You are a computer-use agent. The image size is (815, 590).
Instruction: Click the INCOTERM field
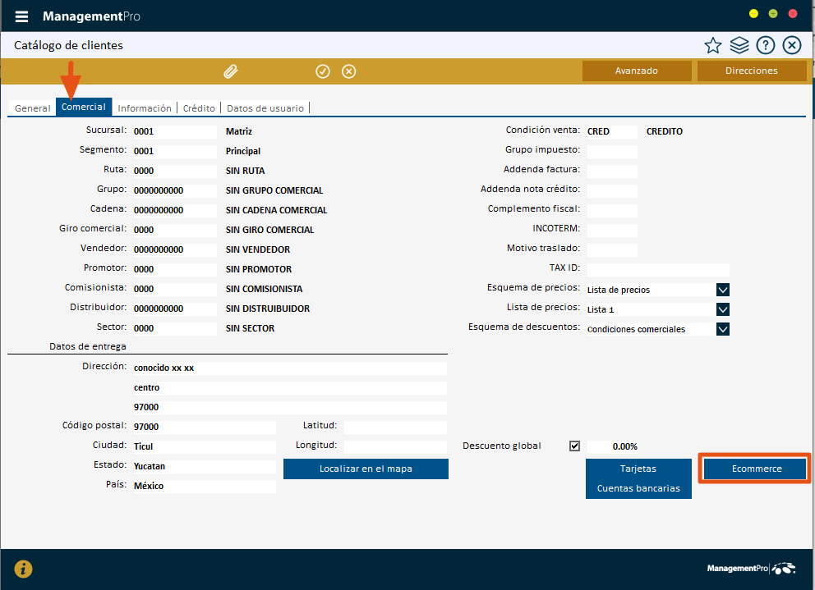[x=612, y=230]
